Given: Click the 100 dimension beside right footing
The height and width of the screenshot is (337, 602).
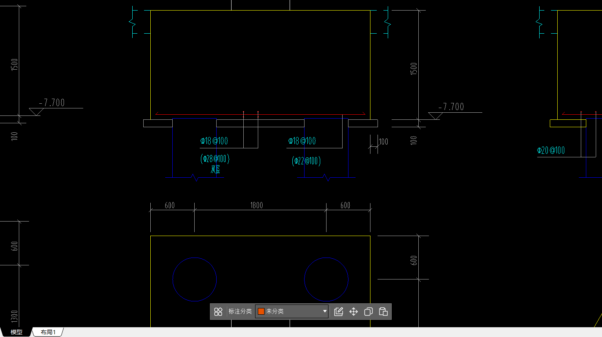Looking at the screenshot, I should point(383,142).
